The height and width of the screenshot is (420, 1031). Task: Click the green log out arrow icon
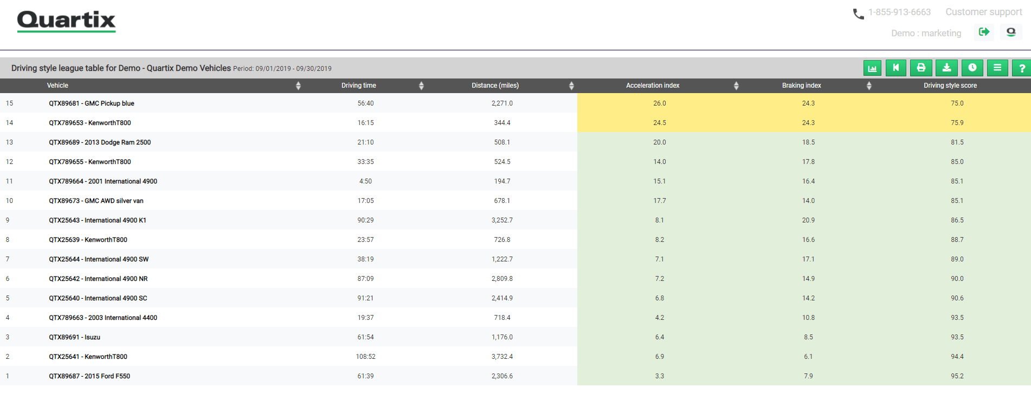pos(984,32)
